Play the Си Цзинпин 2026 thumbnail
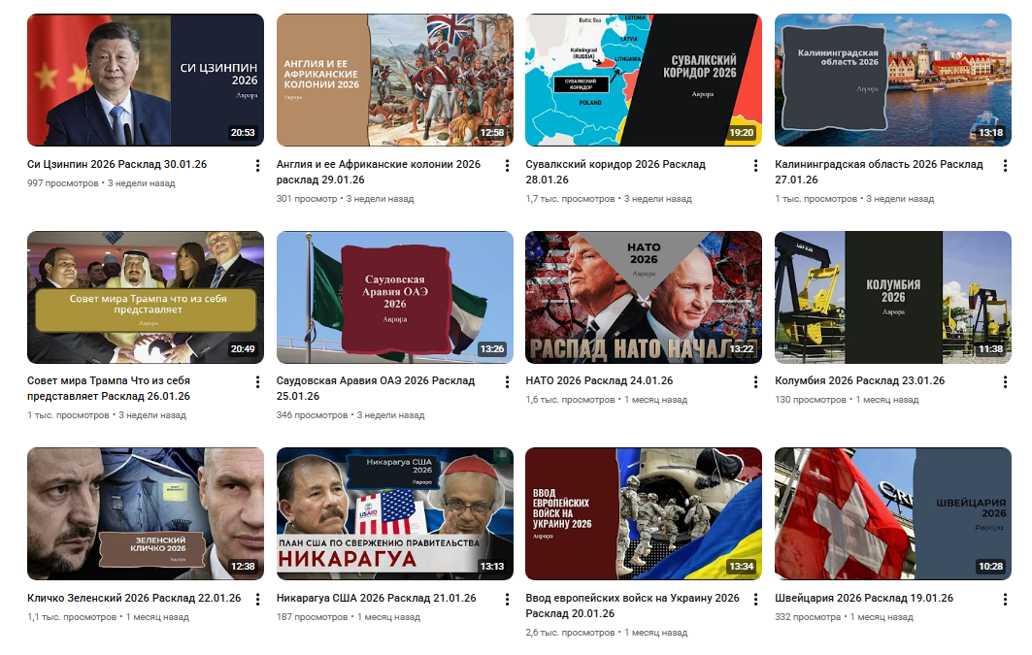This screenshot has height=655, width=1032. point(146,81)
